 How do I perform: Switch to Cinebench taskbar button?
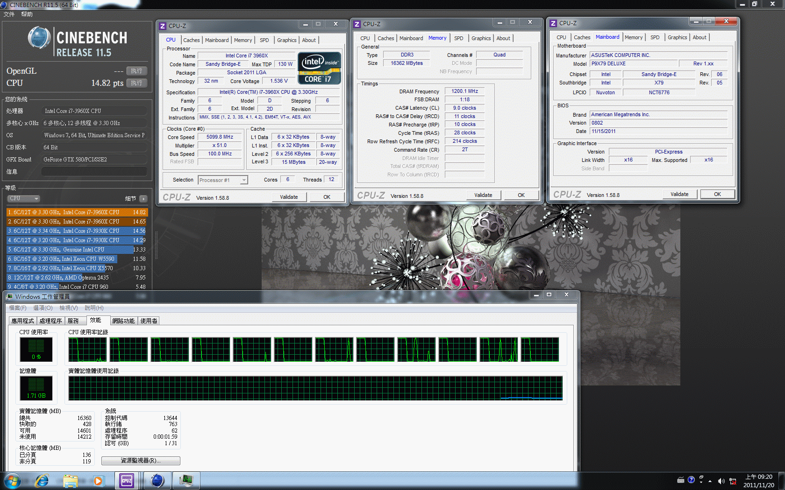pyautogui.click(x=157, y=481)
